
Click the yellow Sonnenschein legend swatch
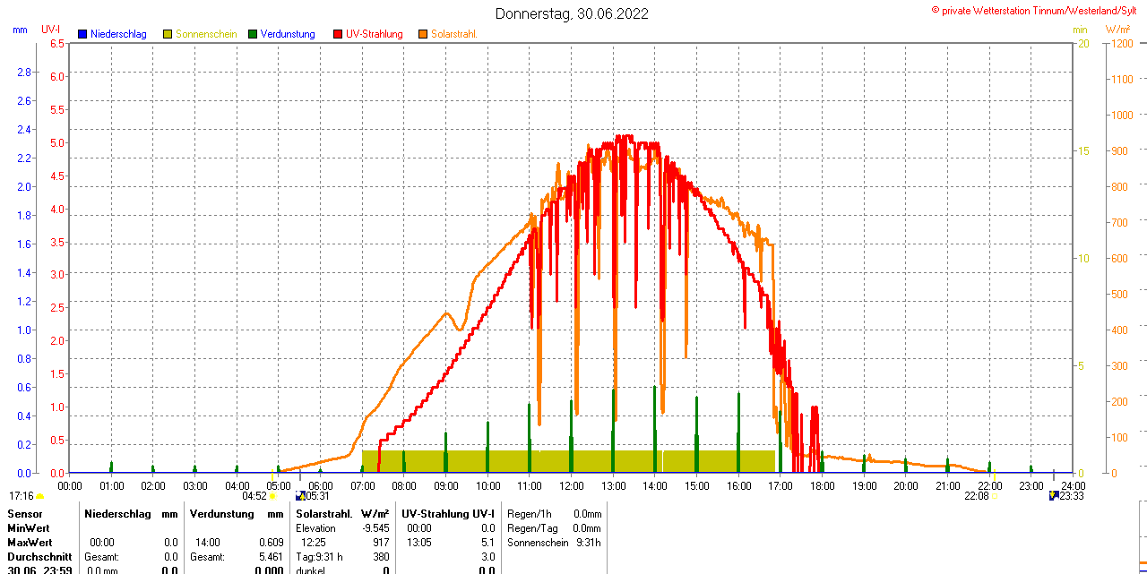click(168, 34)
